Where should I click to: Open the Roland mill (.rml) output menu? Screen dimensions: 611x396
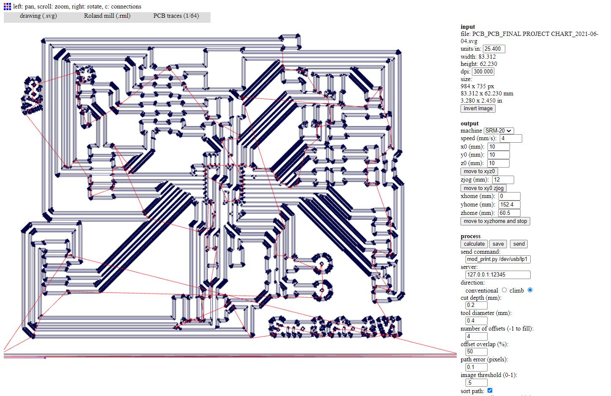(107, 16)
